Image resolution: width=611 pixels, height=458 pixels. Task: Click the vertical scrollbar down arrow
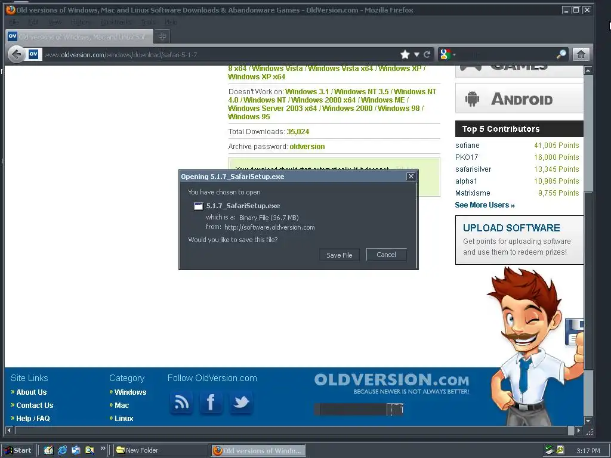pos(588,421)
